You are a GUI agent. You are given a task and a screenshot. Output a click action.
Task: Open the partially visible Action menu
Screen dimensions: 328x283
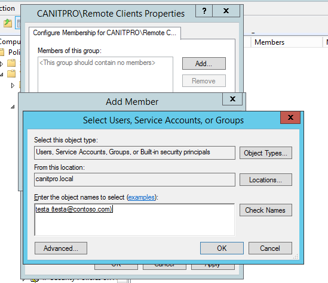click(7, 8)
